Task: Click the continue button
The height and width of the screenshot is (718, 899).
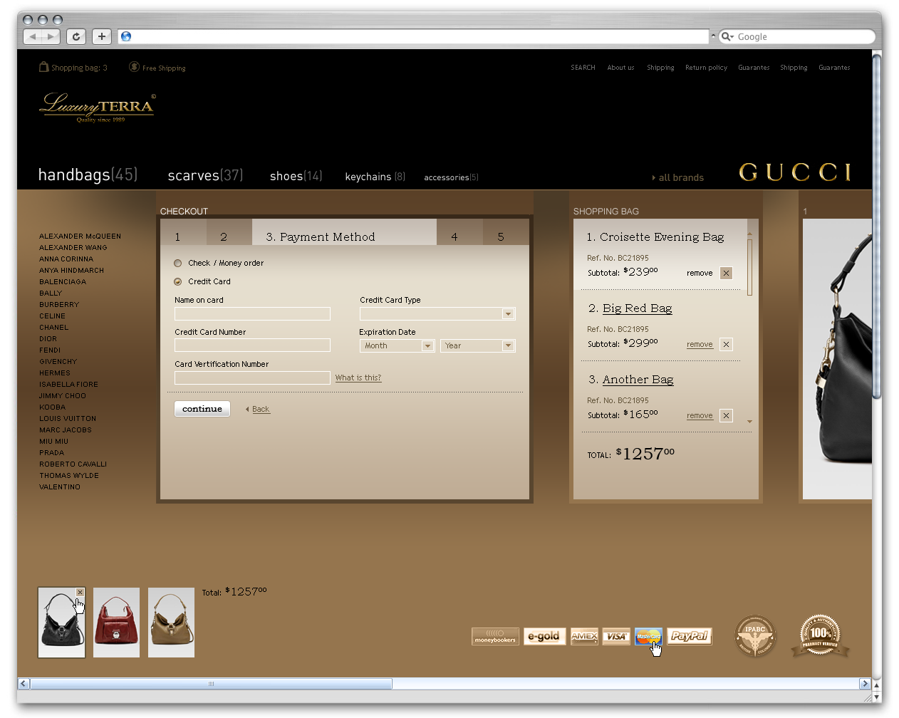Action: tap(202, 409)
